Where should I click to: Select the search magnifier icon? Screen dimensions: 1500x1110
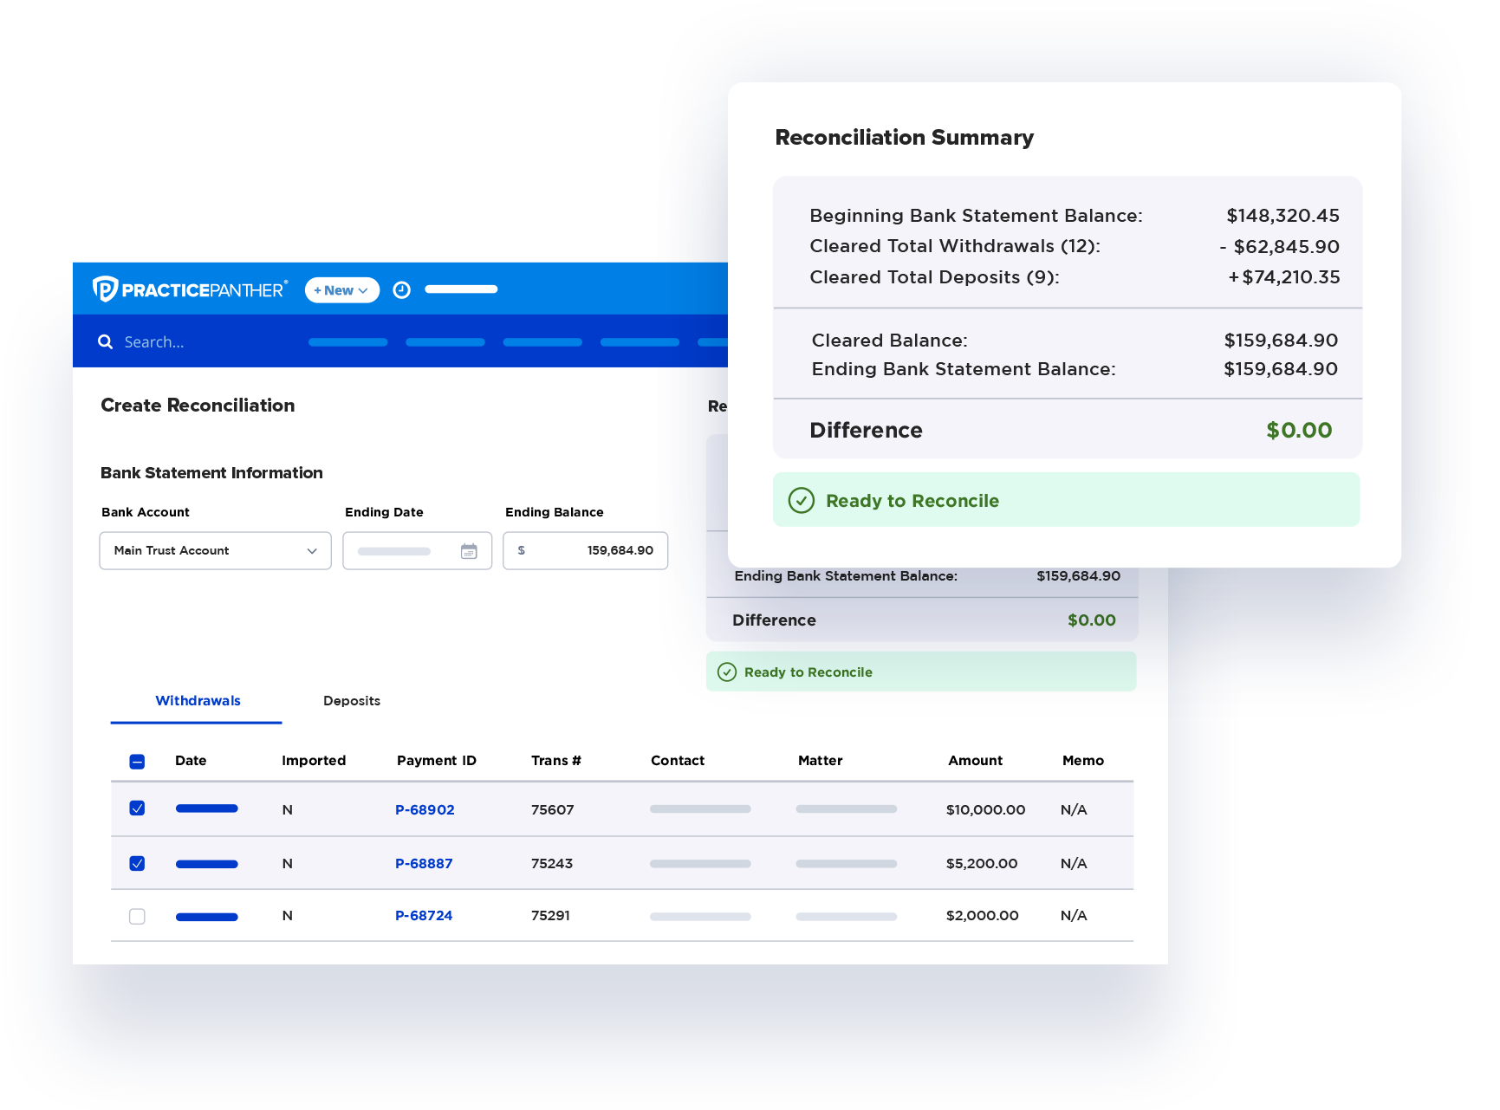point(105,341)
